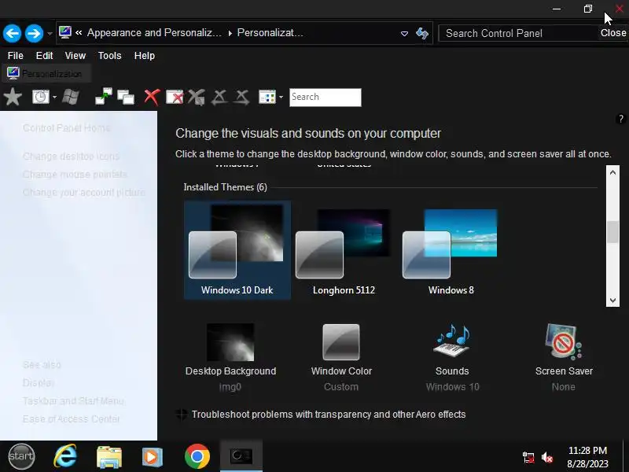Open Change desktop icons link
629x472 pixels.
point(71,156)
